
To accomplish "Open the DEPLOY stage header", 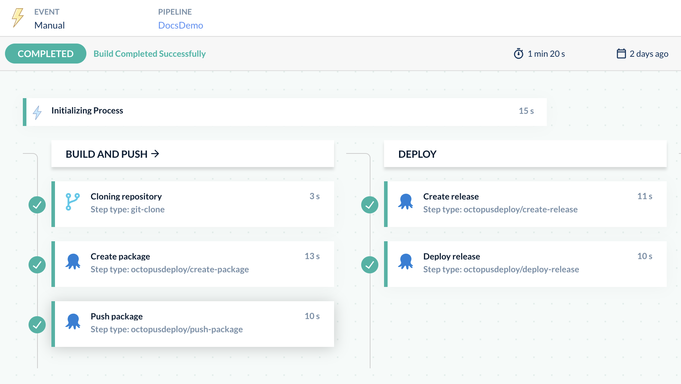I will point(417,154).
